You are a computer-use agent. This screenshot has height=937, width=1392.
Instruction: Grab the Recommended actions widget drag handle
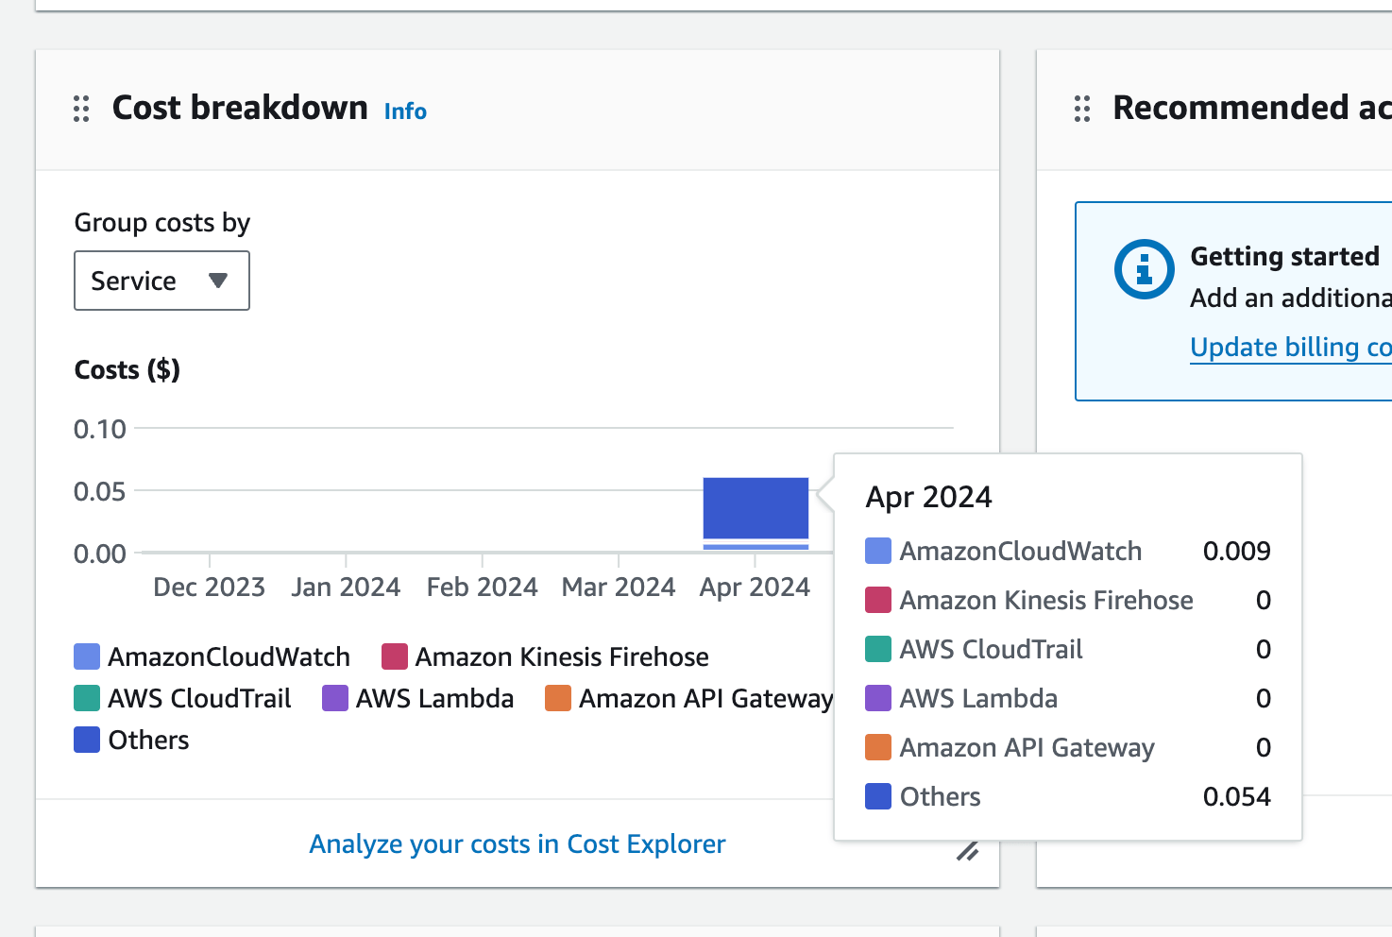point(1082,109)
